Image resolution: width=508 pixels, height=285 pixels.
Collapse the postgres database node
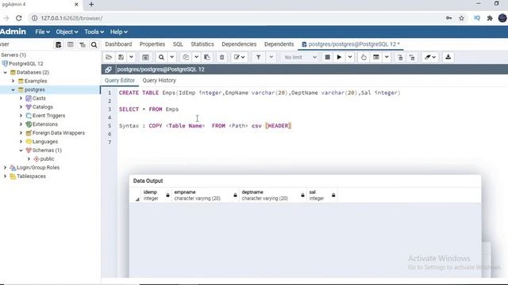13,89
